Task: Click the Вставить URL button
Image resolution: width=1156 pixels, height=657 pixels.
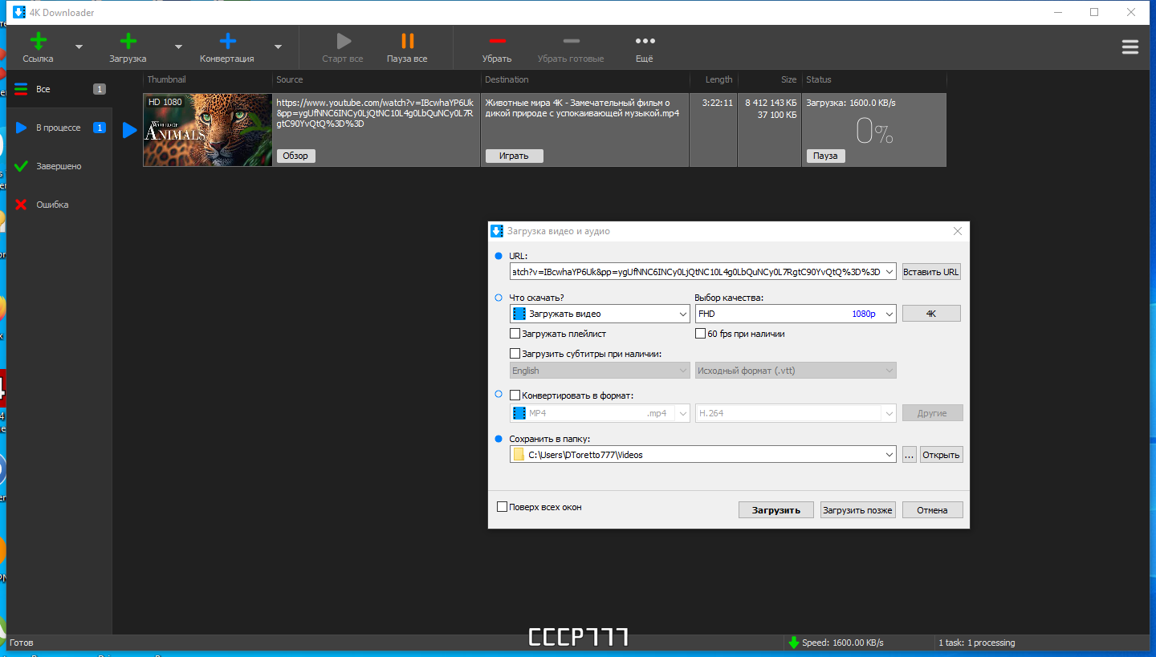Action: click(x=931, y=272)
